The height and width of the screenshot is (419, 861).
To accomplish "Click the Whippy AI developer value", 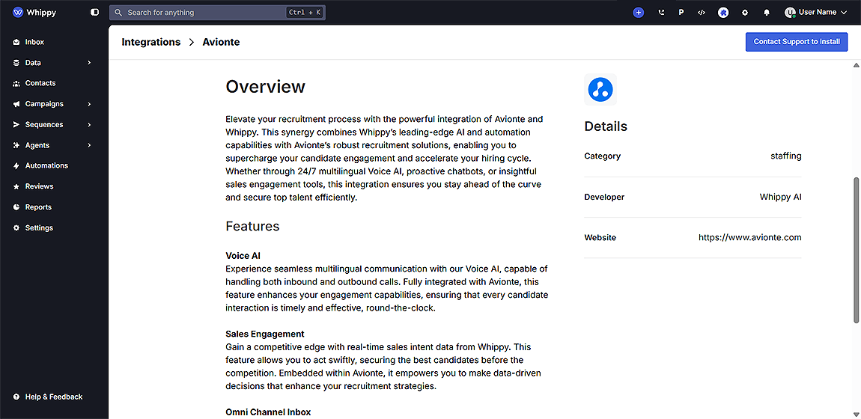I will coord(780,197).
